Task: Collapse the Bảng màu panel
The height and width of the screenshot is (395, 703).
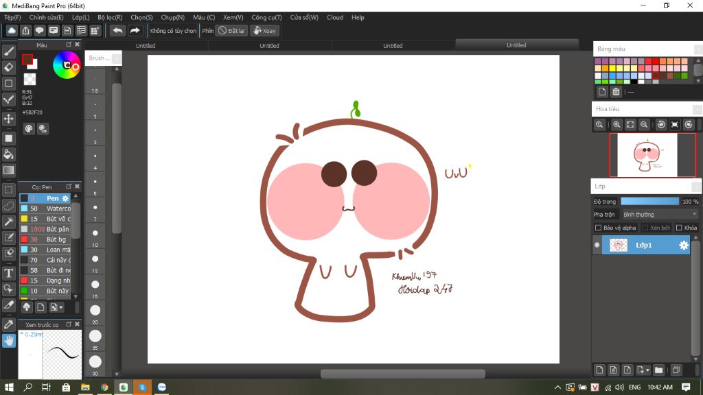Action: [x=698, y=49]
